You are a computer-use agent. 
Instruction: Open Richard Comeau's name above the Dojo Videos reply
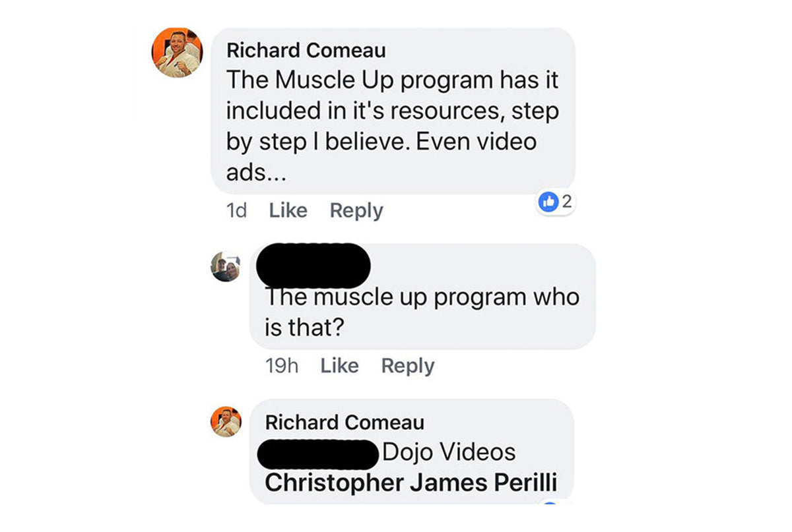click(x=345, y=423)
